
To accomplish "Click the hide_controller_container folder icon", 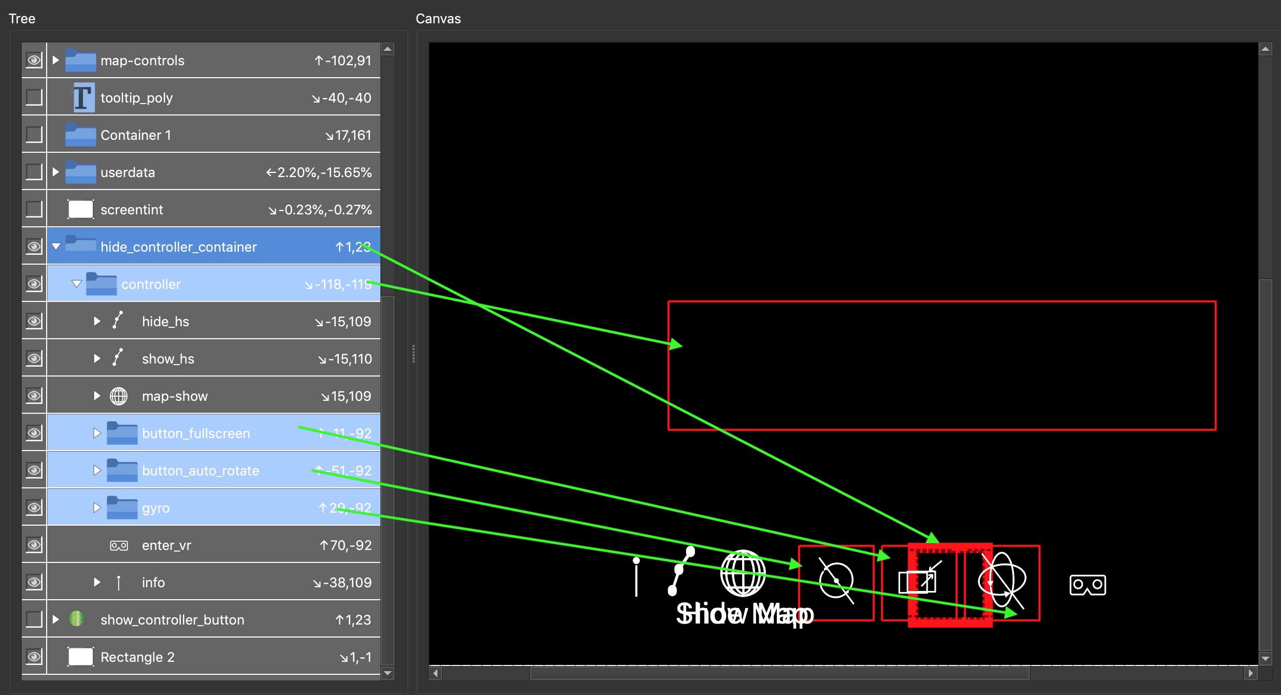I will point(80,244).
